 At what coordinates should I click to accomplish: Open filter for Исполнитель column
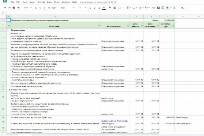pos(128,26)
